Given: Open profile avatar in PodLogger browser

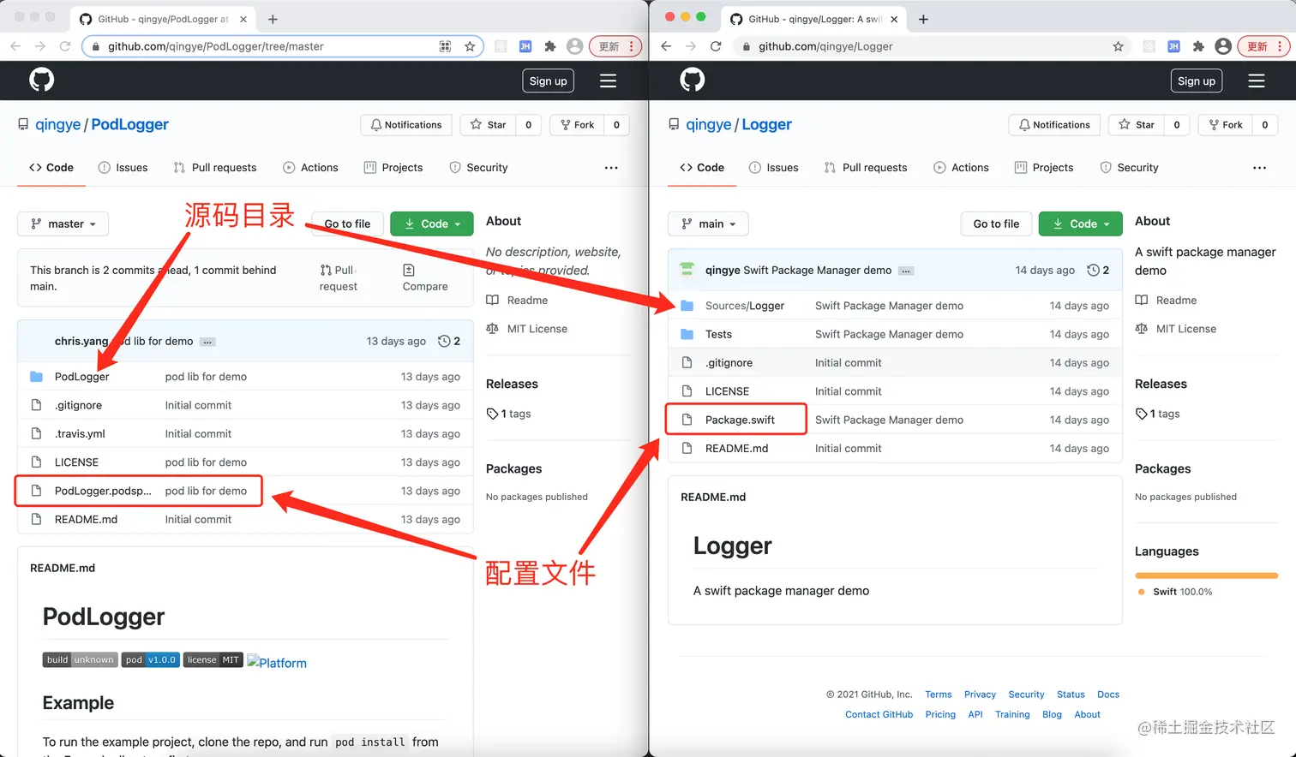Looking at the screenshot, I should [x=575, y=46].
